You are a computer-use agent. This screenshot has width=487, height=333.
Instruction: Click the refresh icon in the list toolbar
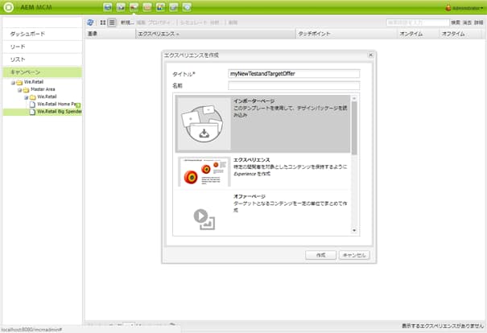click(x=90, y=23)
